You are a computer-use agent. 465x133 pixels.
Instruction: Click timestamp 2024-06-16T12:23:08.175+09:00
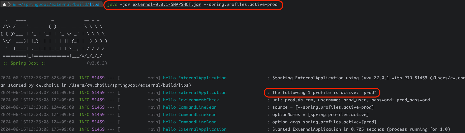point(37,129)
